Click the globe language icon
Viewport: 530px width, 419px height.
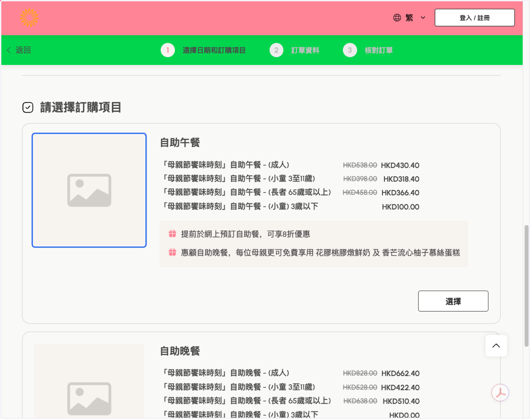397,18
